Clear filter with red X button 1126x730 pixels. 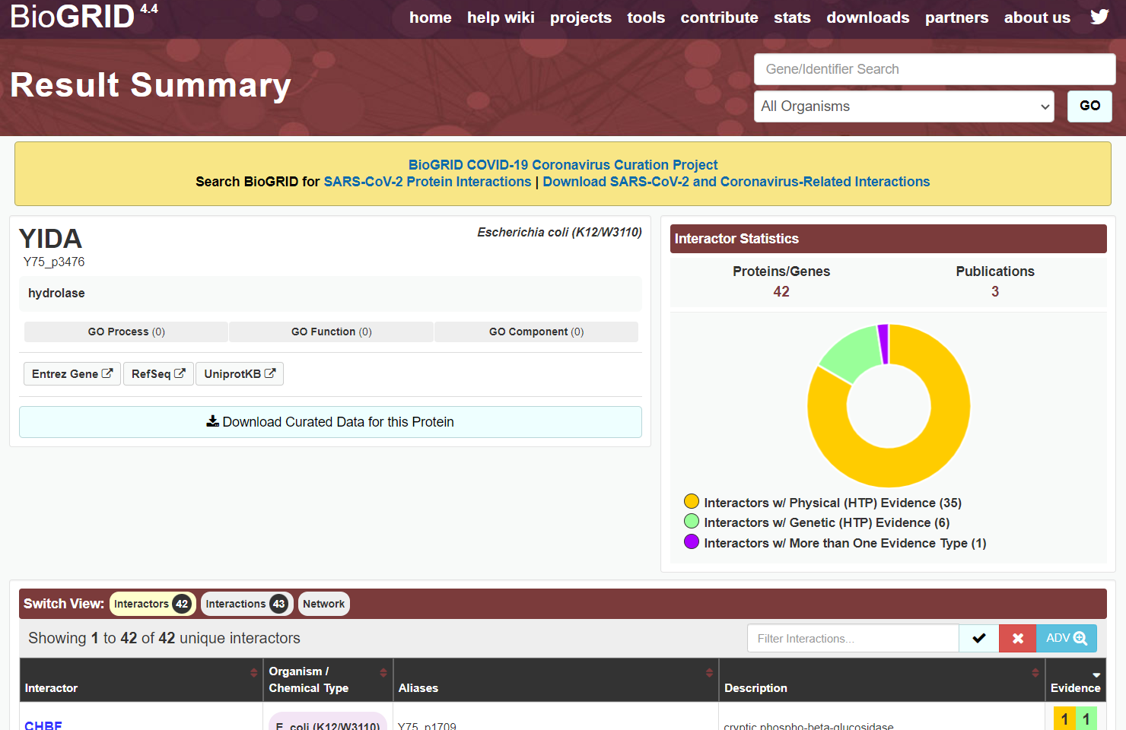tap(1018, 638)
